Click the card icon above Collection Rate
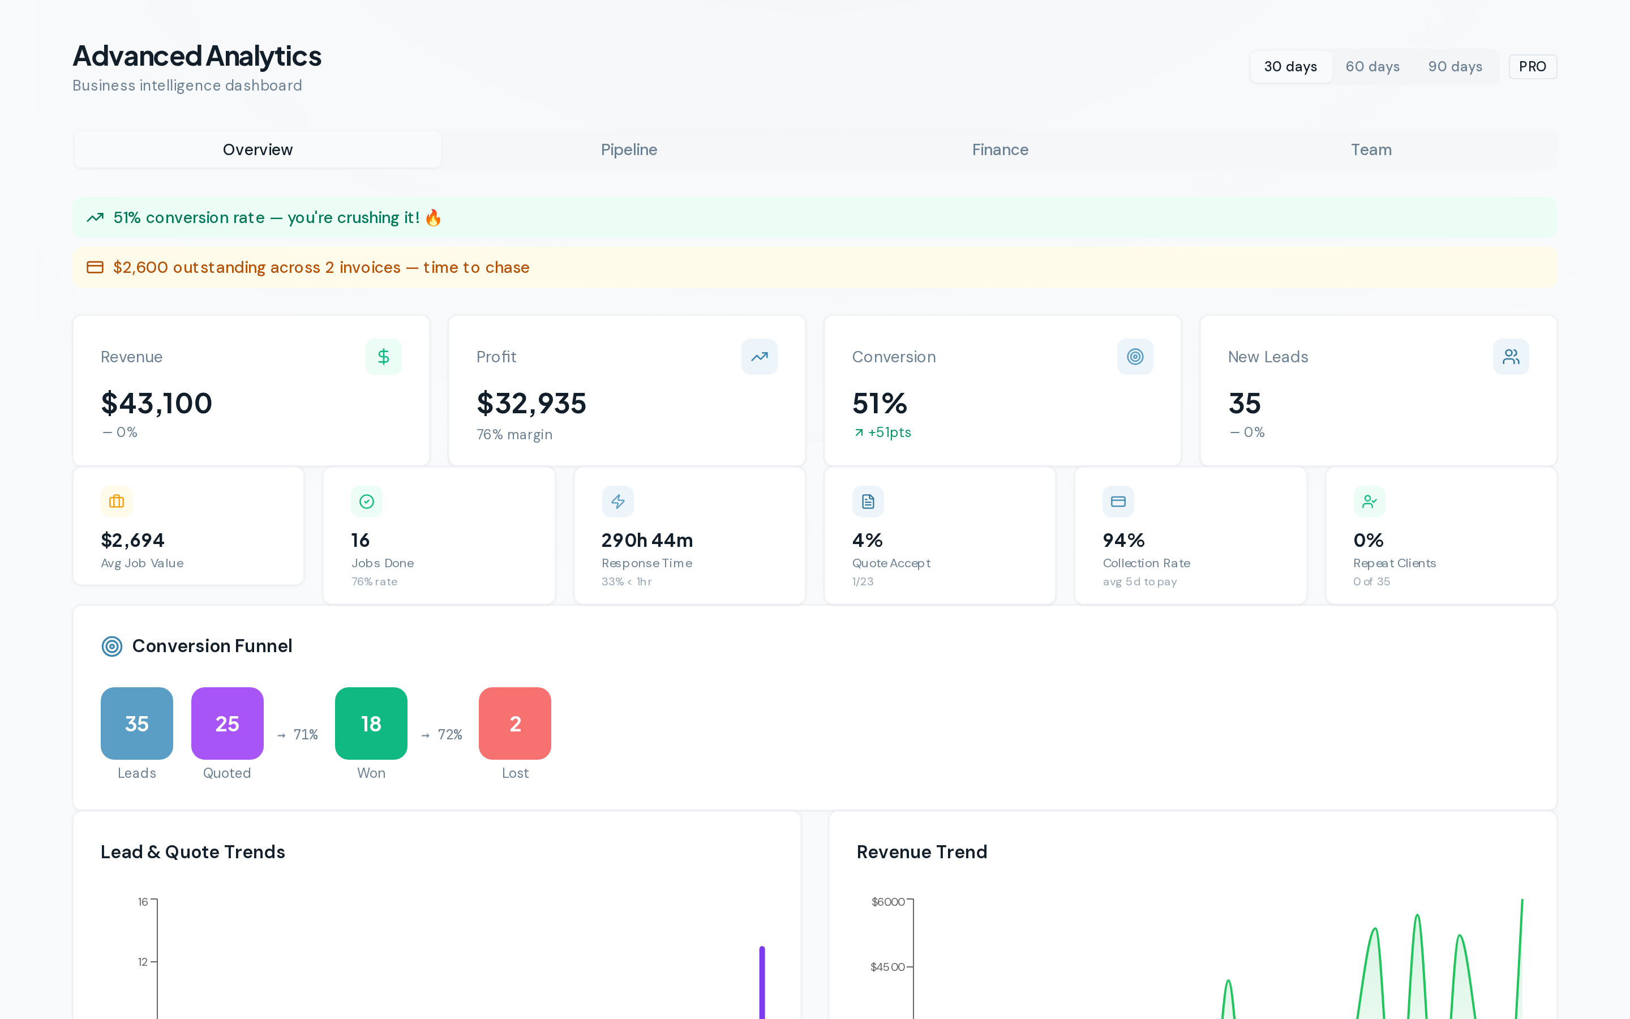Screen dimensions: 1630x1019 [1118, 502]
